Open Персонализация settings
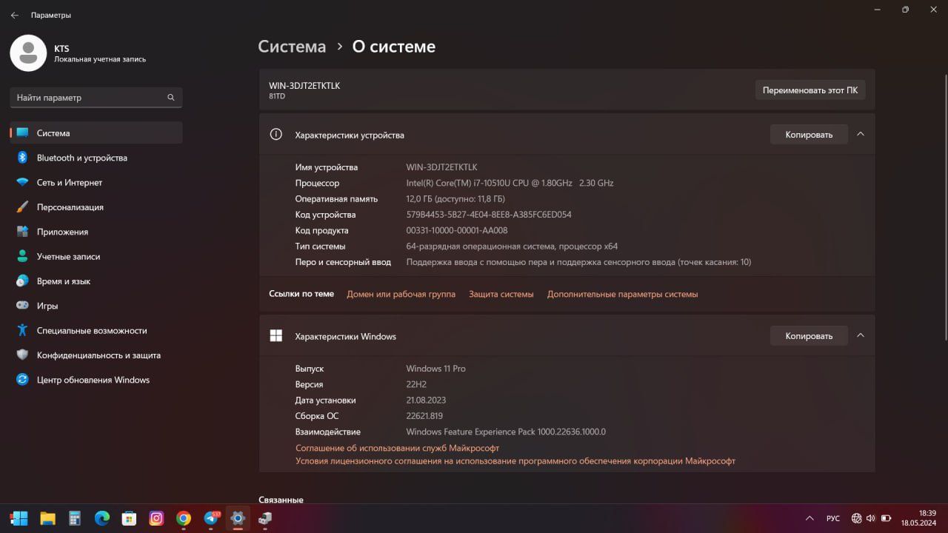This screenshot has width=948, height=533. point(96,207)
